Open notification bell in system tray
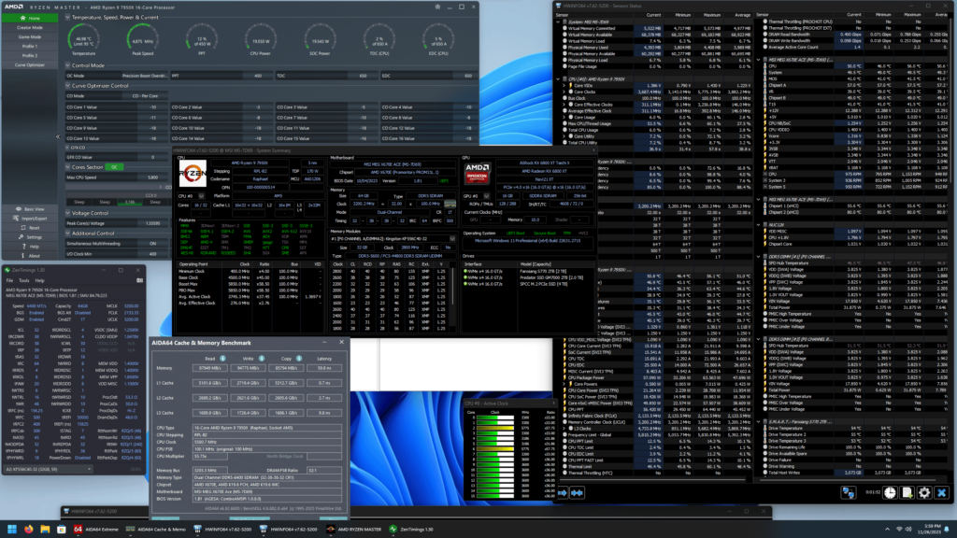Viewport: 957px width, 538px height. click(947, 529)
